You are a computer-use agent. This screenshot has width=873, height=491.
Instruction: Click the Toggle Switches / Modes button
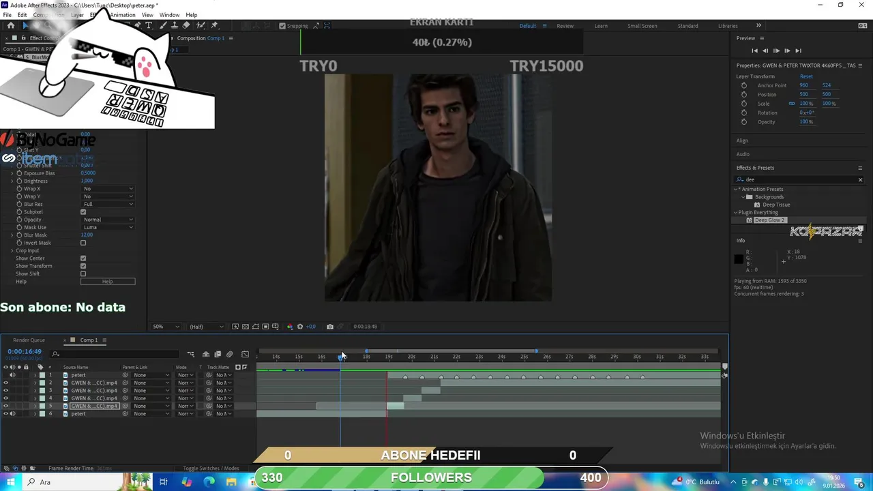[x=211, y=468]
